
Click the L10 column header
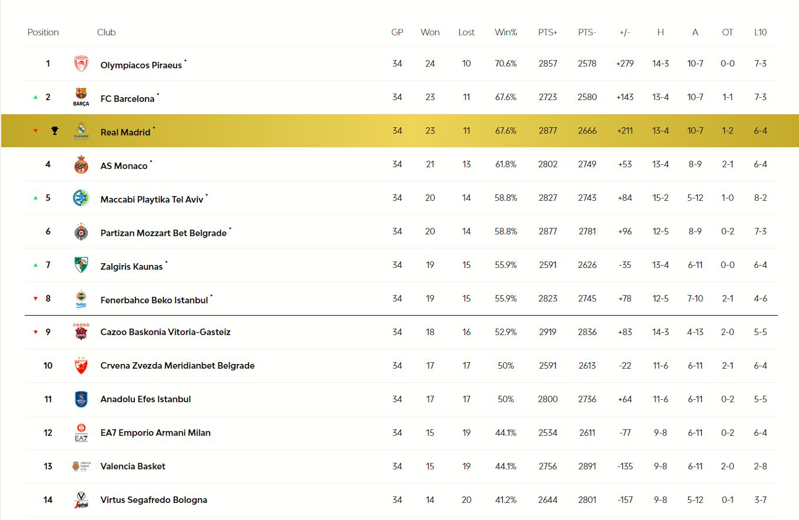(x=760, y=32)
